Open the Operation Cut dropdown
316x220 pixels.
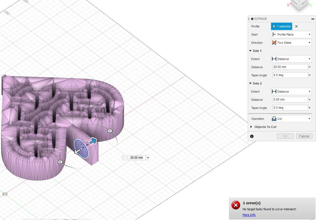coord(291,119)
